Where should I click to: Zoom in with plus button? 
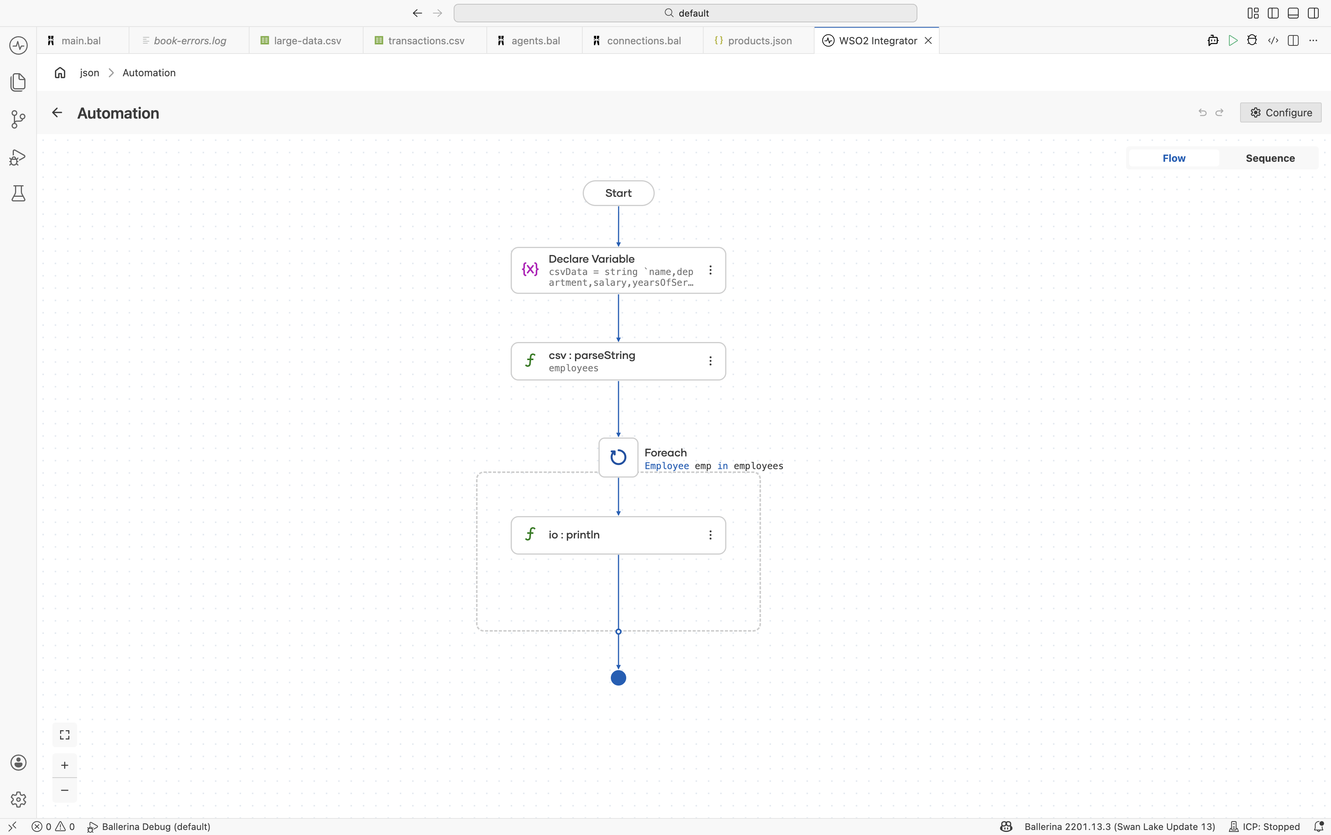pyautogui.click(x=65, y=765)
